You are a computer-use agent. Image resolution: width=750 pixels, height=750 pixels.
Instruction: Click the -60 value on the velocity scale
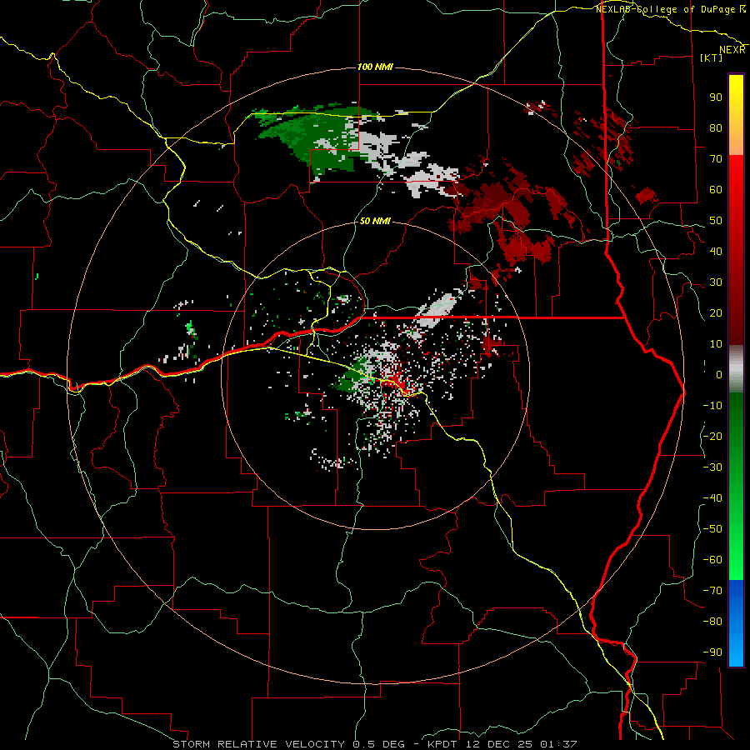(712, 560)
